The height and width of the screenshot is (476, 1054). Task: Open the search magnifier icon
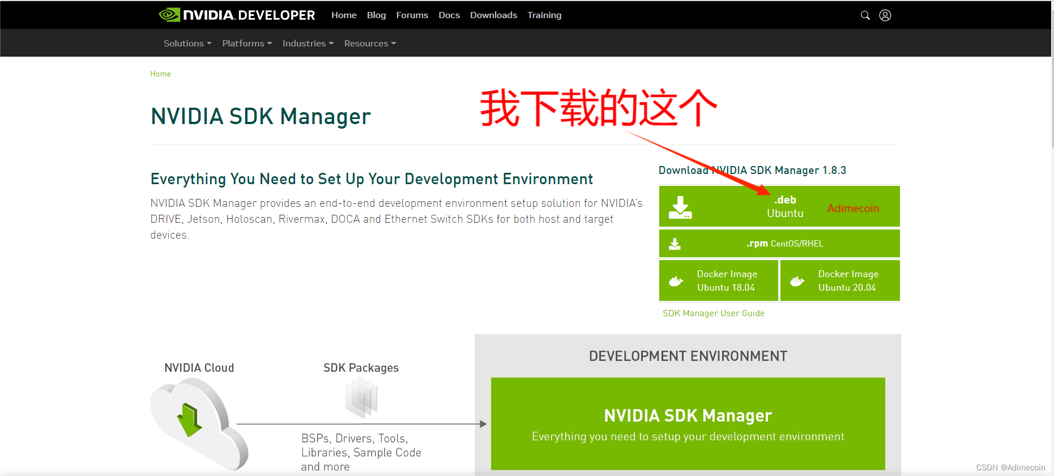[x=865, y=15]
